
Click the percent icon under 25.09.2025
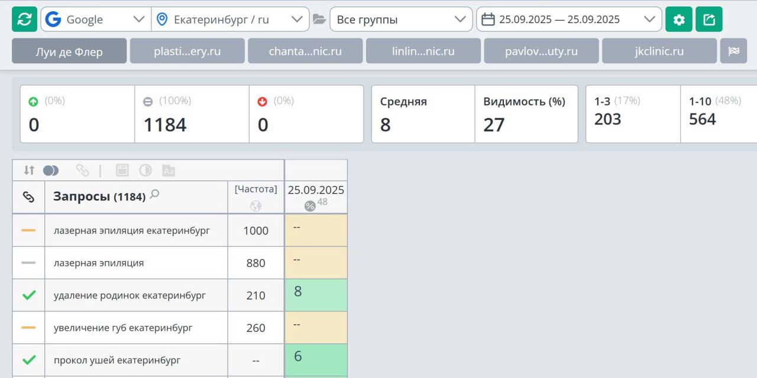(x=310, y=206)
